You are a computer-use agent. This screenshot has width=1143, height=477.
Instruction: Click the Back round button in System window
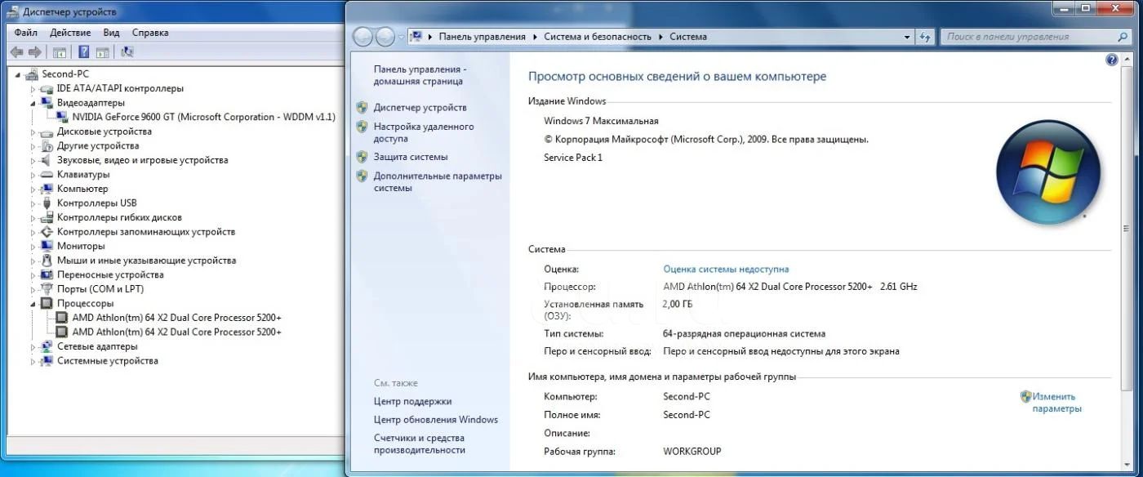[x=363, y=37]
